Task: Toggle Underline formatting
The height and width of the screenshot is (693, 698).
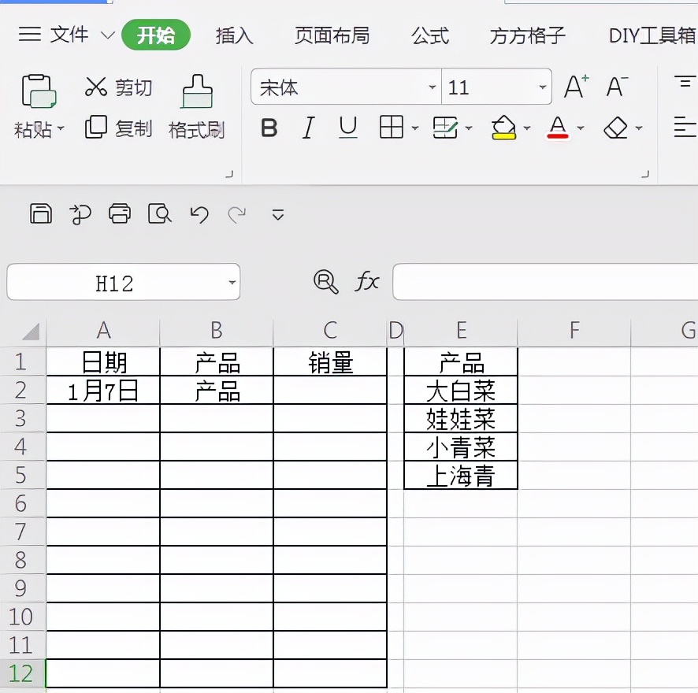Action: coord(348,128)
